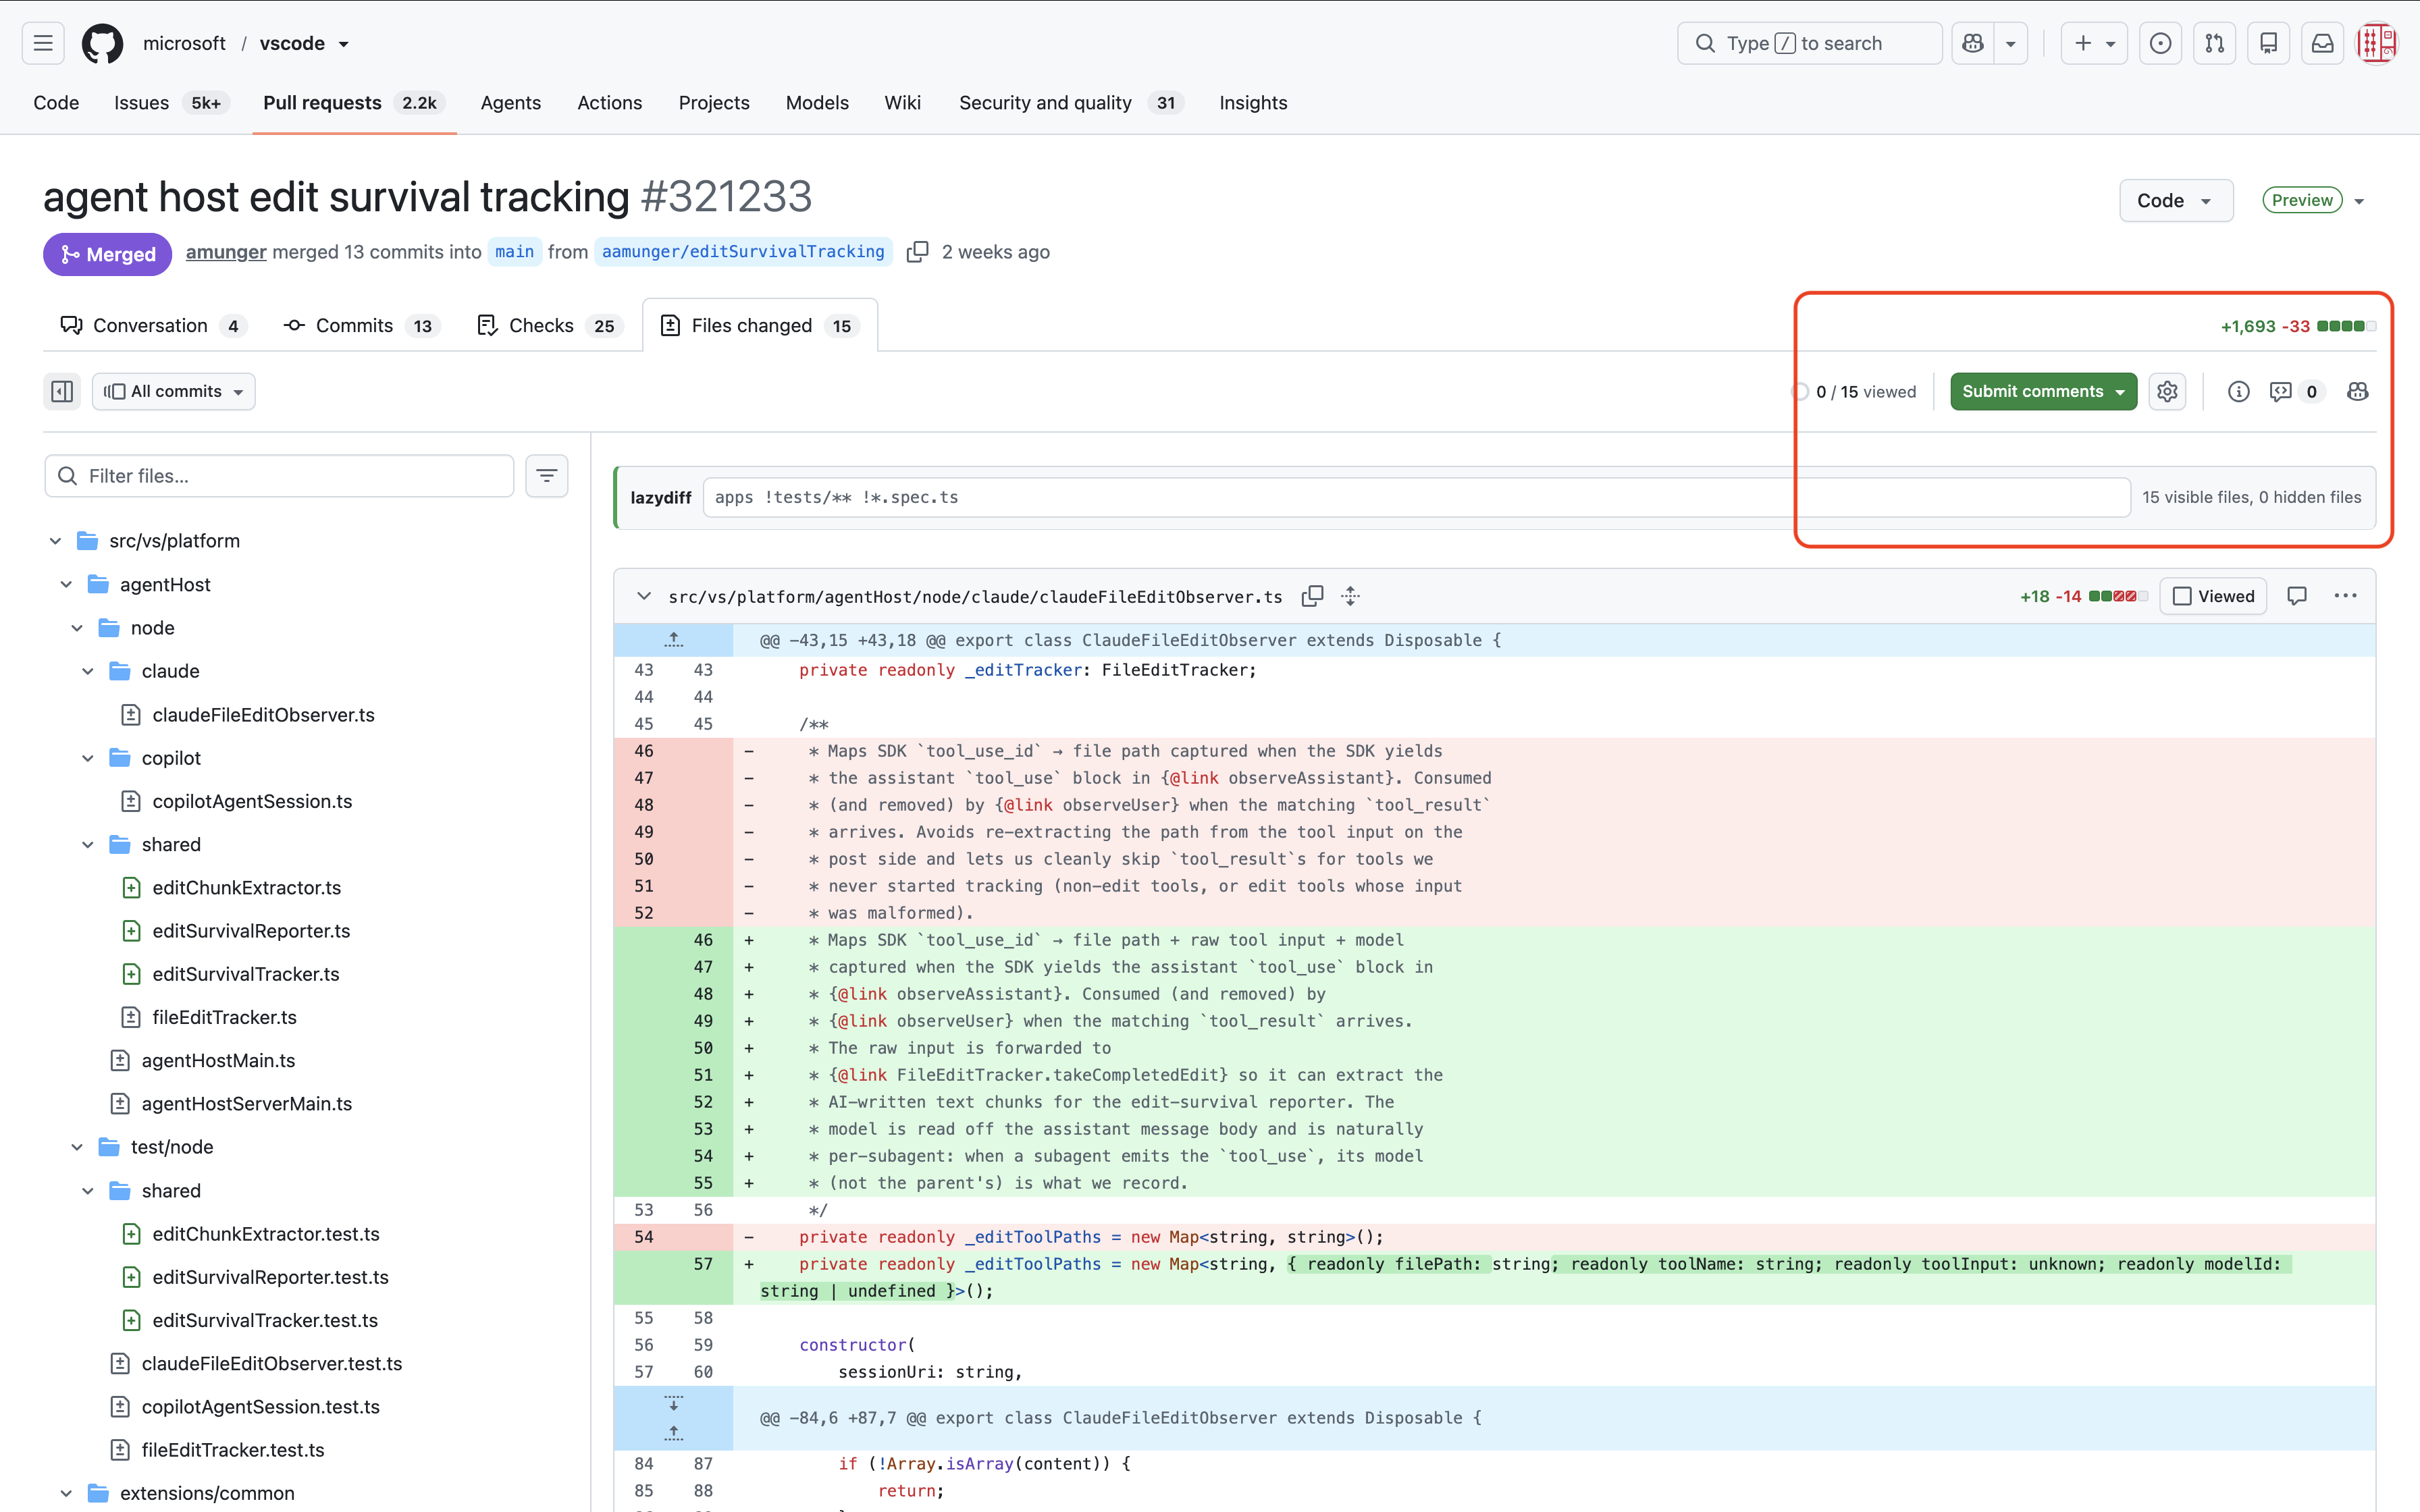Screen dimensions: 2420x1512
Task: Collapse the file tree sidebar
Action: click(x=62, y=391)
